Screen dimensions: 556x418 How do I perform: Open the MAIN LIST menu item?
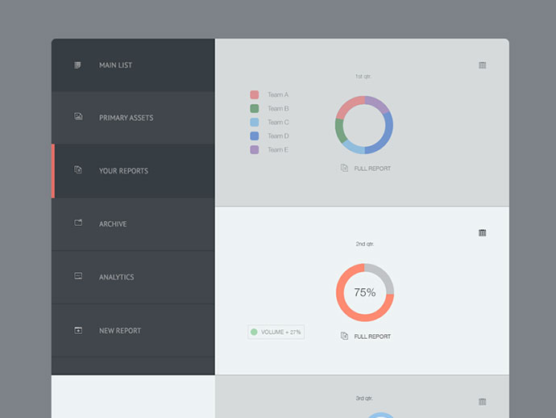click(x=133, y=65)
